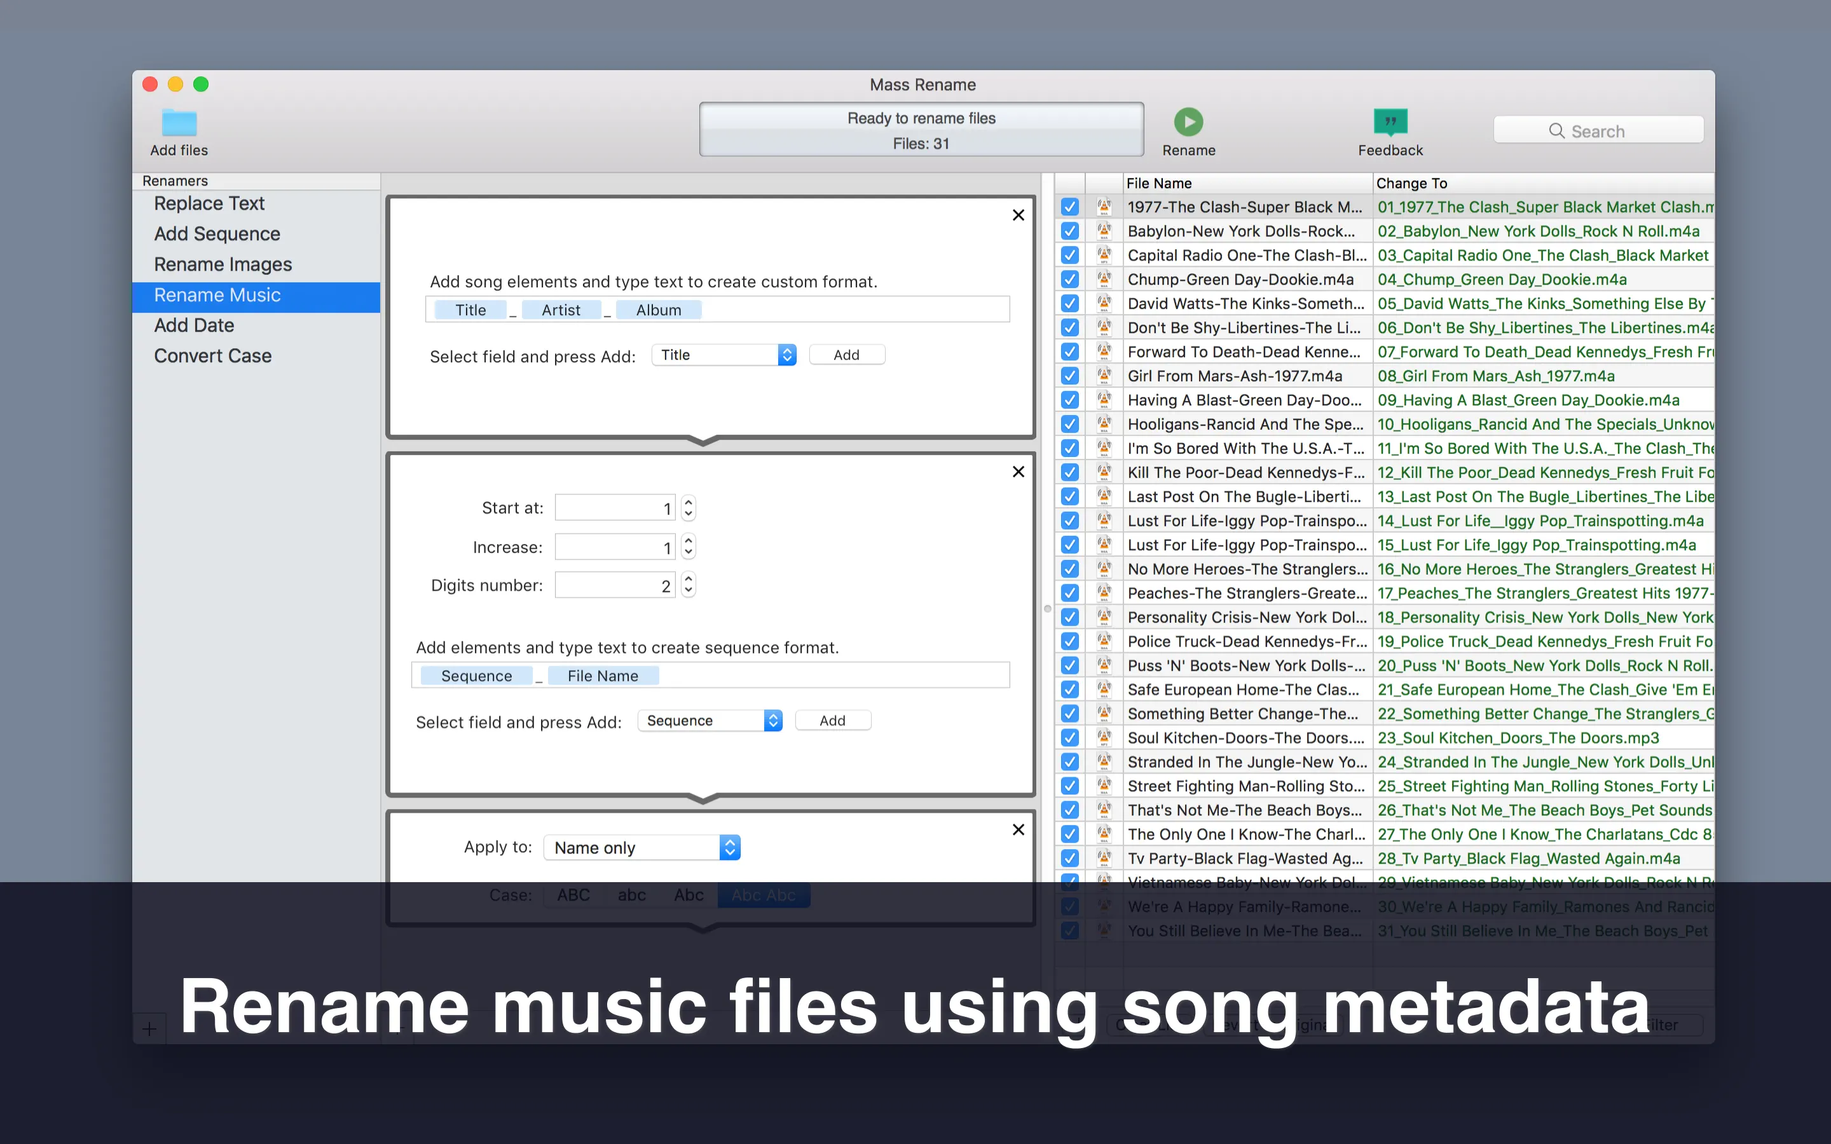1831x1144 pixels.
Task: Open the Feedback speech bubble icon
Action: click(x=1390, y=122)
